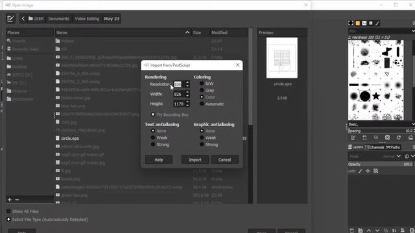Viewport: 415px width, 233px height.
Task: Click the Edit this brush icon
Action: (x=353, y=138)
